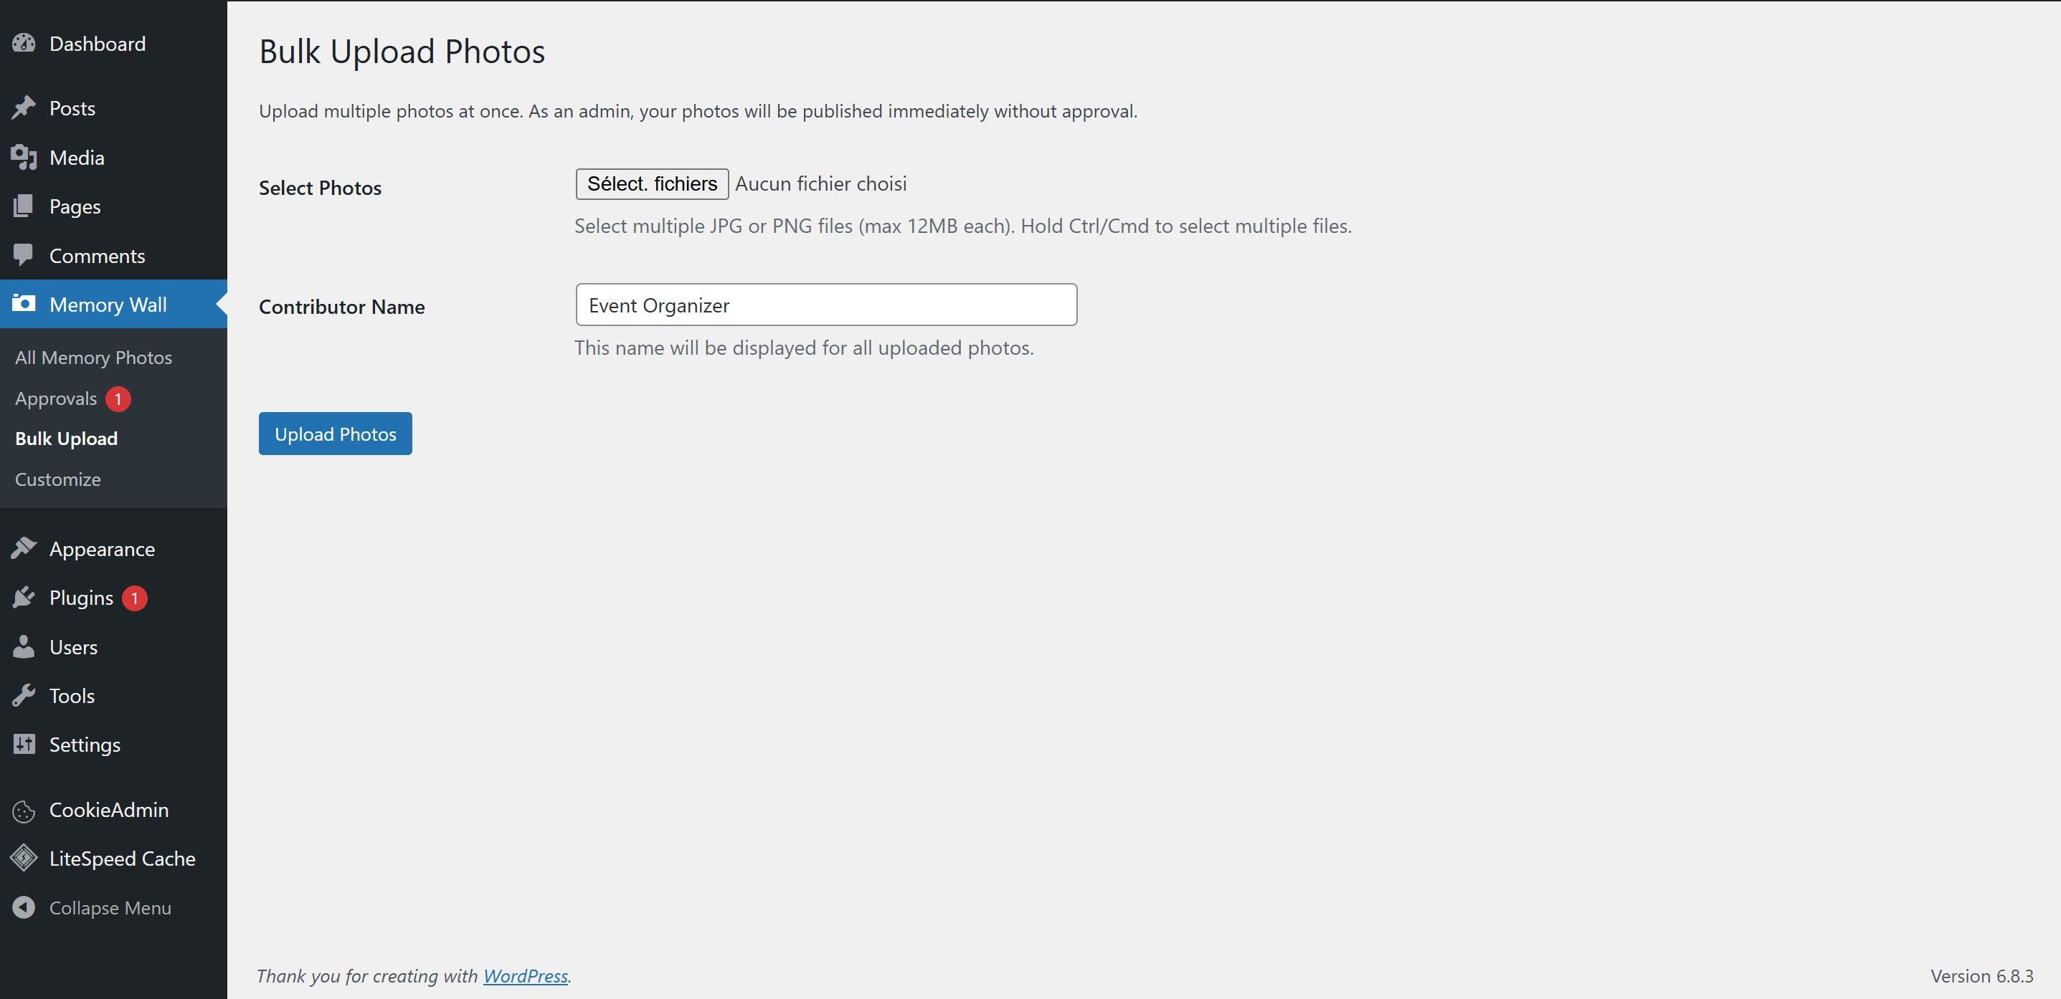This screenshot has height=999, width=2061.
Task: Click the Tools wrench icon
Action: pos(24,696)
